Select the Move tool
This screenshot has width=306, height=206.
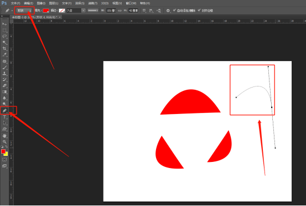coord(4,24)
